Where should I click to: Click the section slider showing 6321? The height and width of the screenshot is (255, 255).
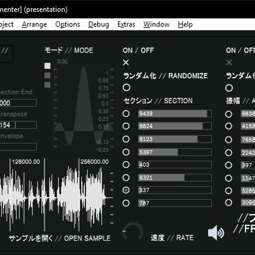pyautogui.click(x=175, y=177)
